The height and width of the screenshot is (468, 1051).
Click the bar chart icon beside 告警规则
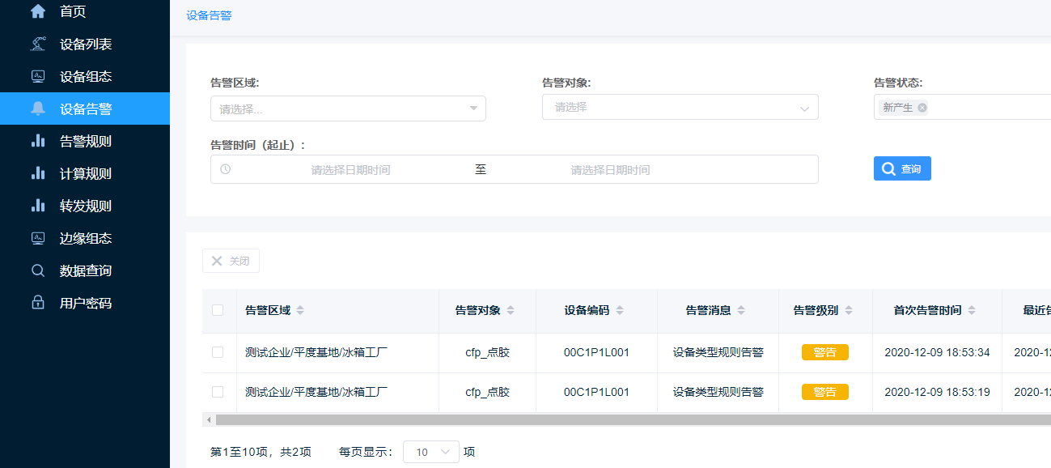click(x=38, y=141)
